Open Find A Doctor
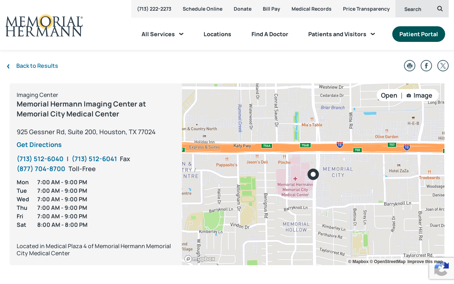The width and height of the screenshot is (454, 284). pyautogui.click(x=270, y=34)
